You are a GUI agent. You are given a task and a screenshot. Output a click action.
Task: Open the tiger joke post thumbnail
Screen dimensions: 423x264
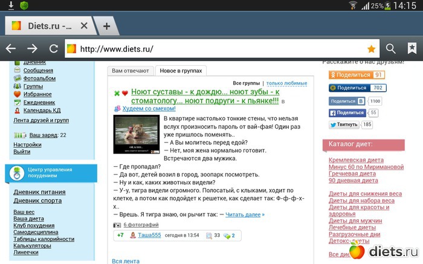tap(137, 134)
